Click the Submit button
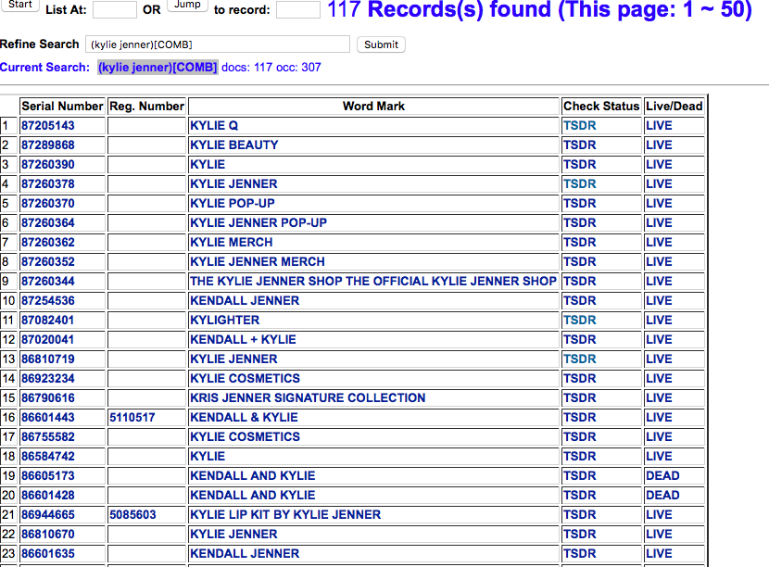 point(381,44)
